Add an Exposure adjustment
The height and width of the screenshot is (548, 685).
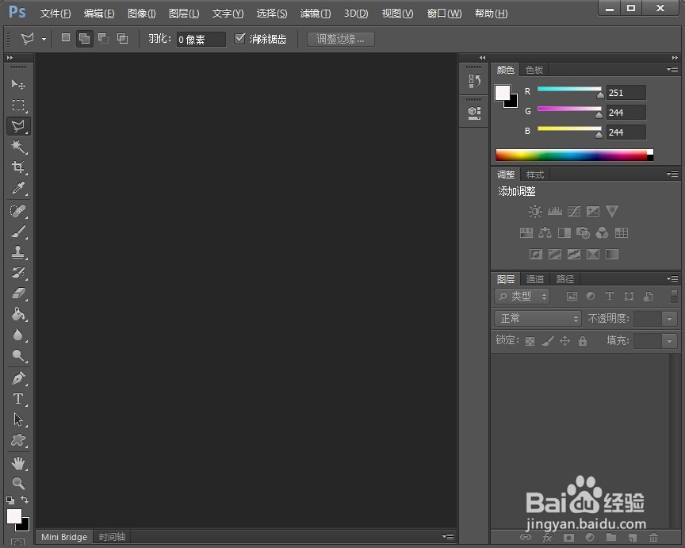[x=593, y=212]
